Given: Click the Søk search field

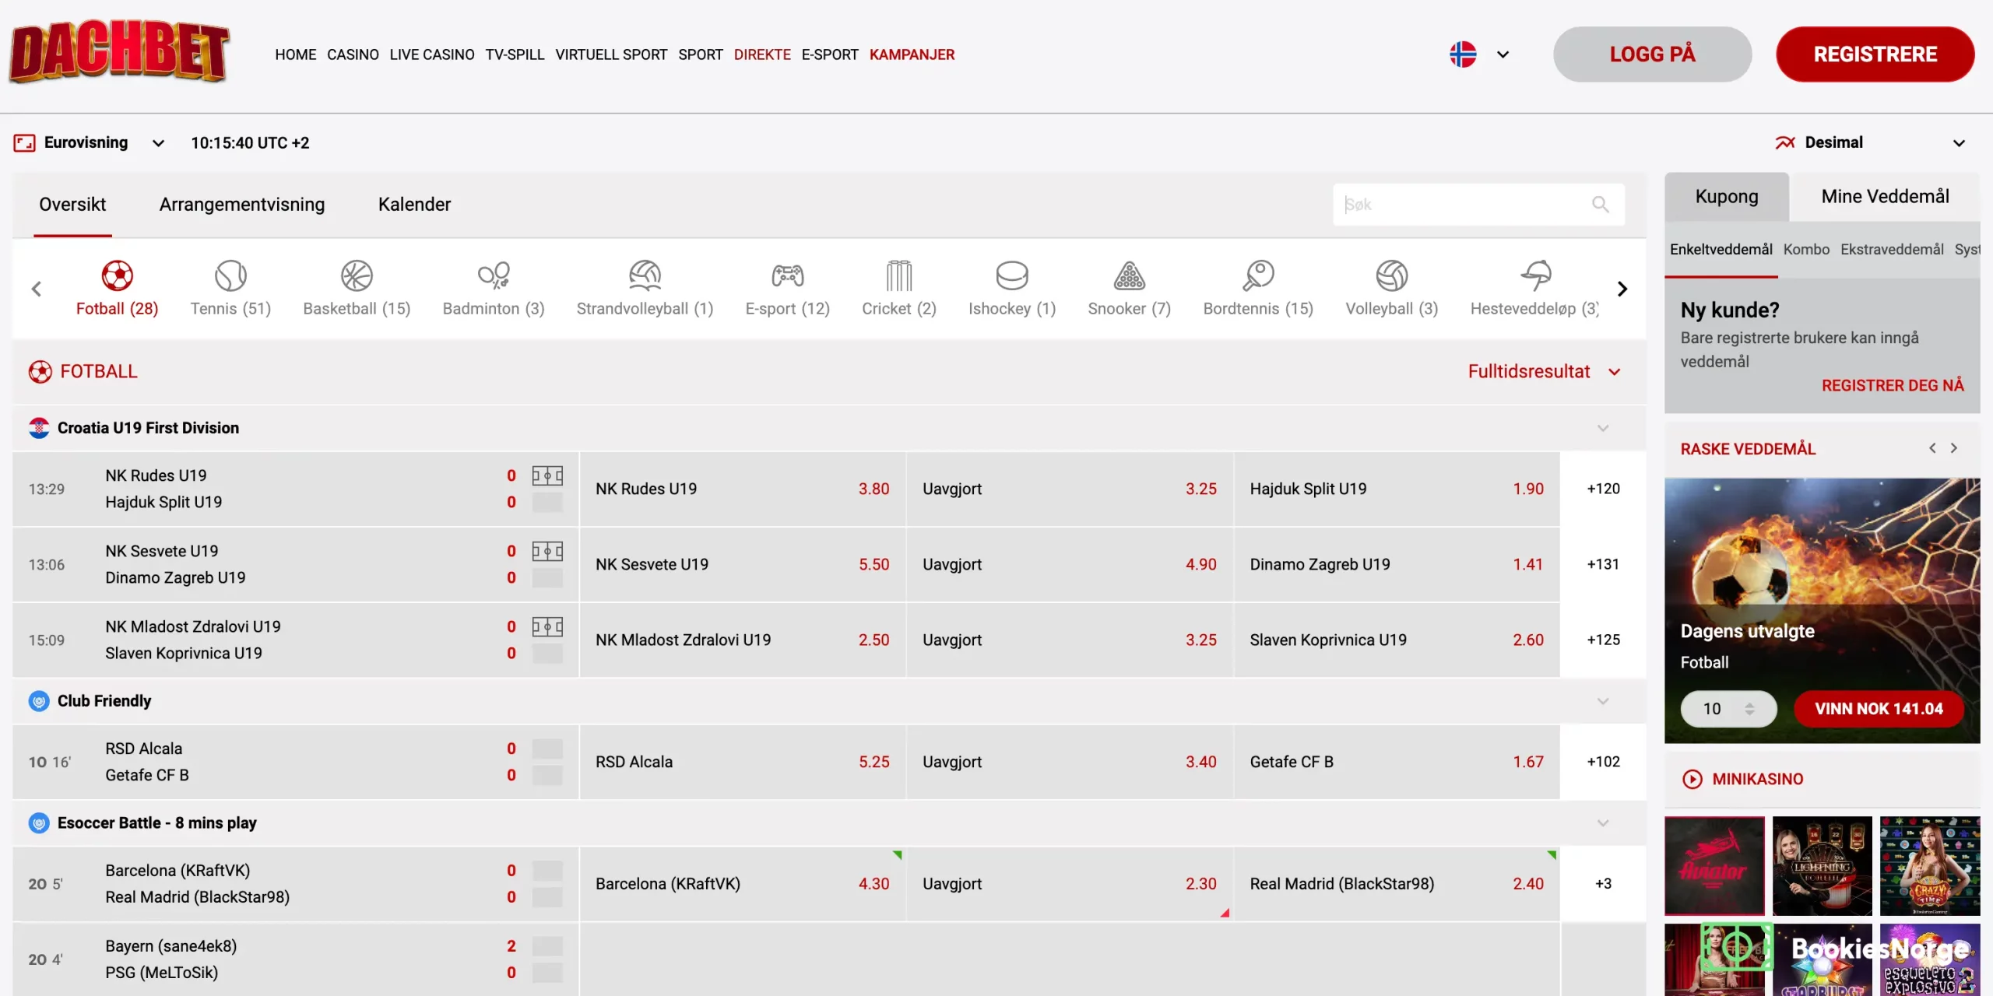Looking at the screenshot, I should tap(1478, 205).
